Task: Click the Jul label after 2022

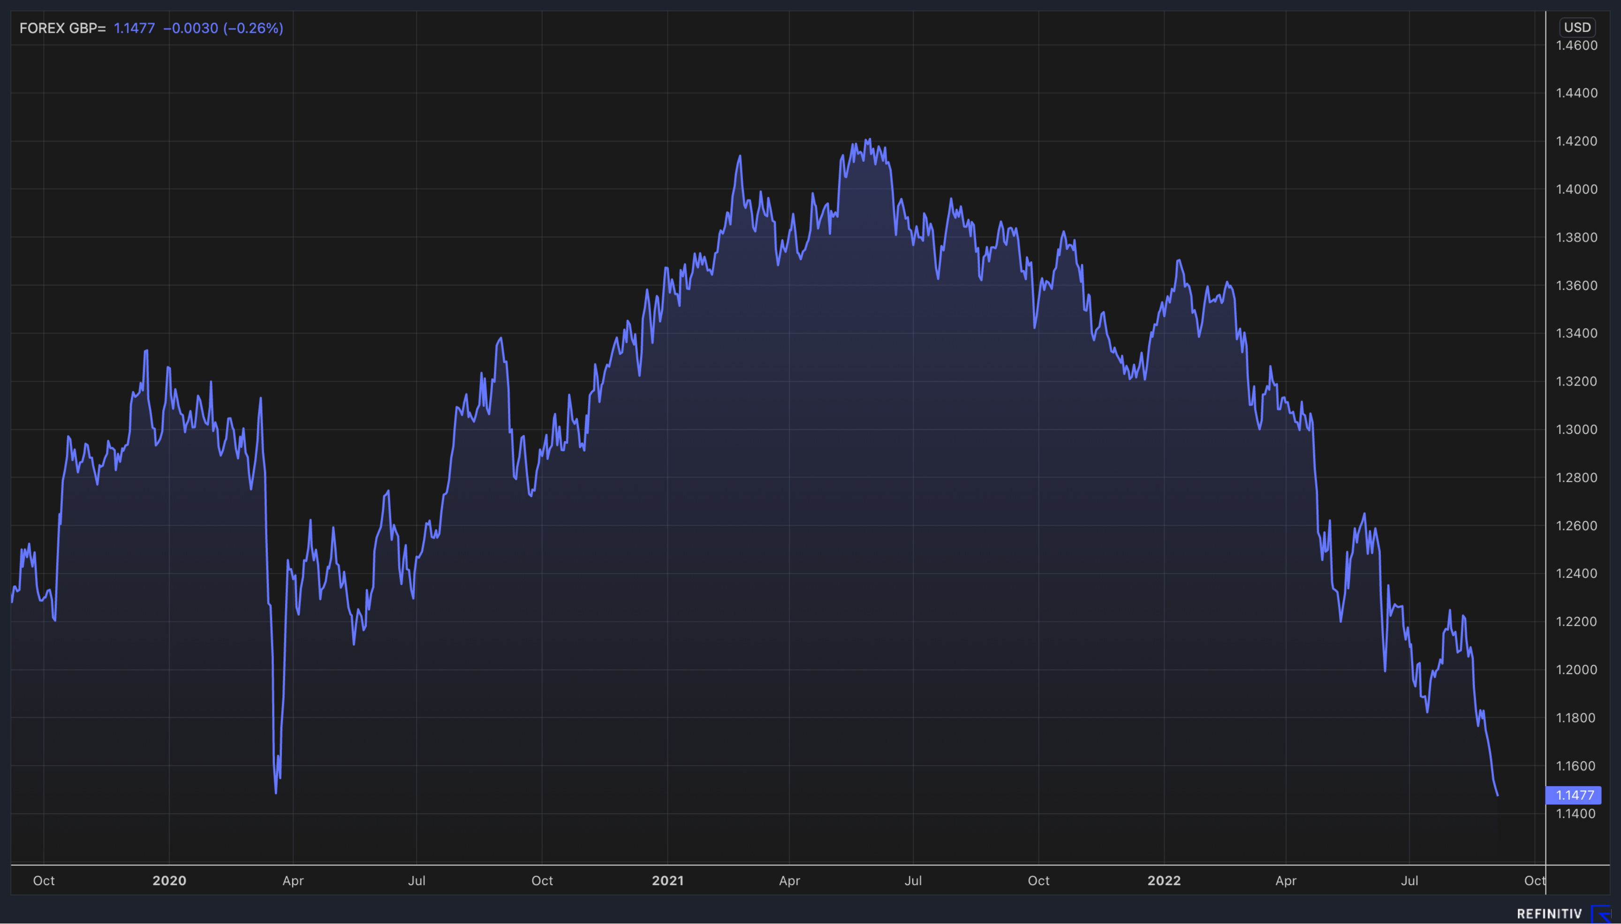Action: 1410,881
